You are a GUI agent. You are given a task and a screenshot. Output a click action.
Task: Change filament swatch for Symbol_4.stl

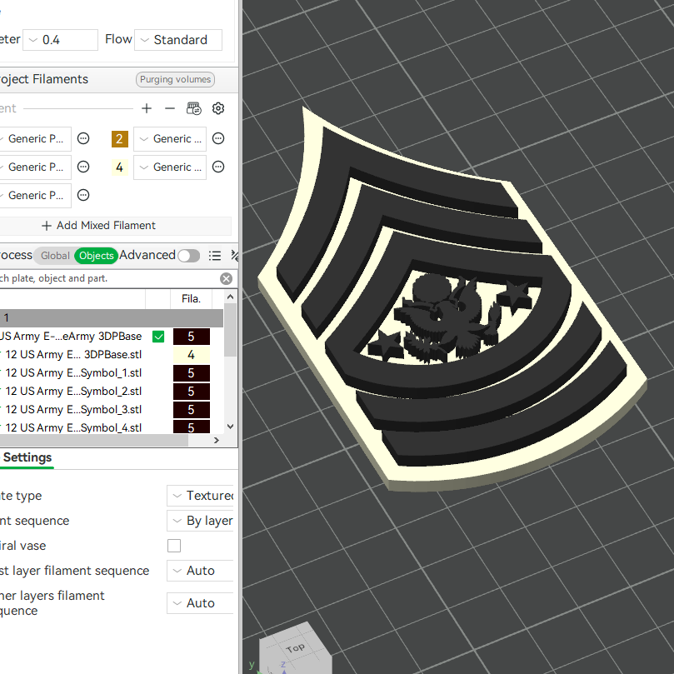(x=192, y=427)
